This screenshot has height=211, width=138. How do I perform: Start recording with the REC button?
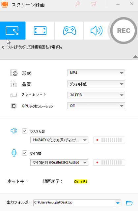[x=124, y=31]
